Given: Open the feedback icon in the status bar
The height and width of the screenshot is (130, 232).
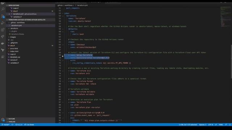Looking at the screenshot, I should tap(226, 125).
